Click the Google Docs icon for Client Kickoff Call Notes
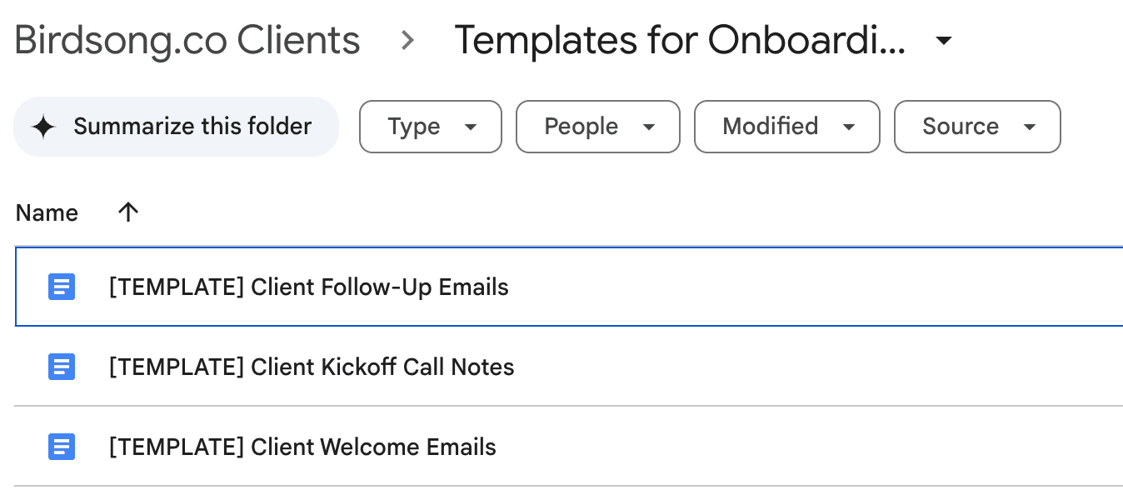The image size is (1123, 500). 61,367
